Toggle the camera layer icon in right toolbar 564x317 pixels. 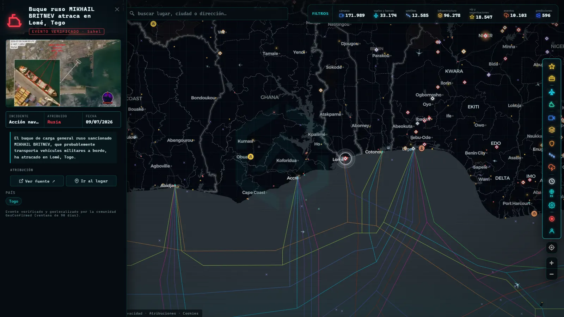(x=552, y=118)
